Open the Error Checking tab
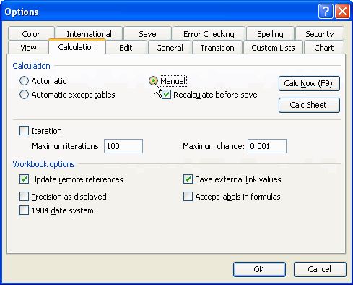This screenshot has width=353, height=285. tap(209, 33)
